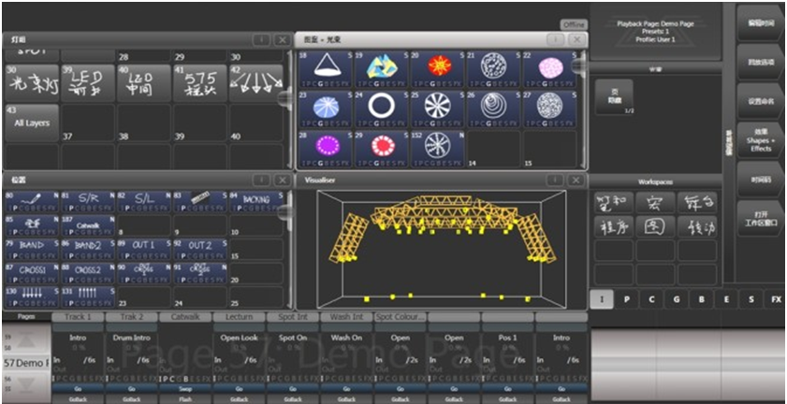Select gobo palette 152 radial wheel
Screen dimensions: 787x404
point(438,148)
